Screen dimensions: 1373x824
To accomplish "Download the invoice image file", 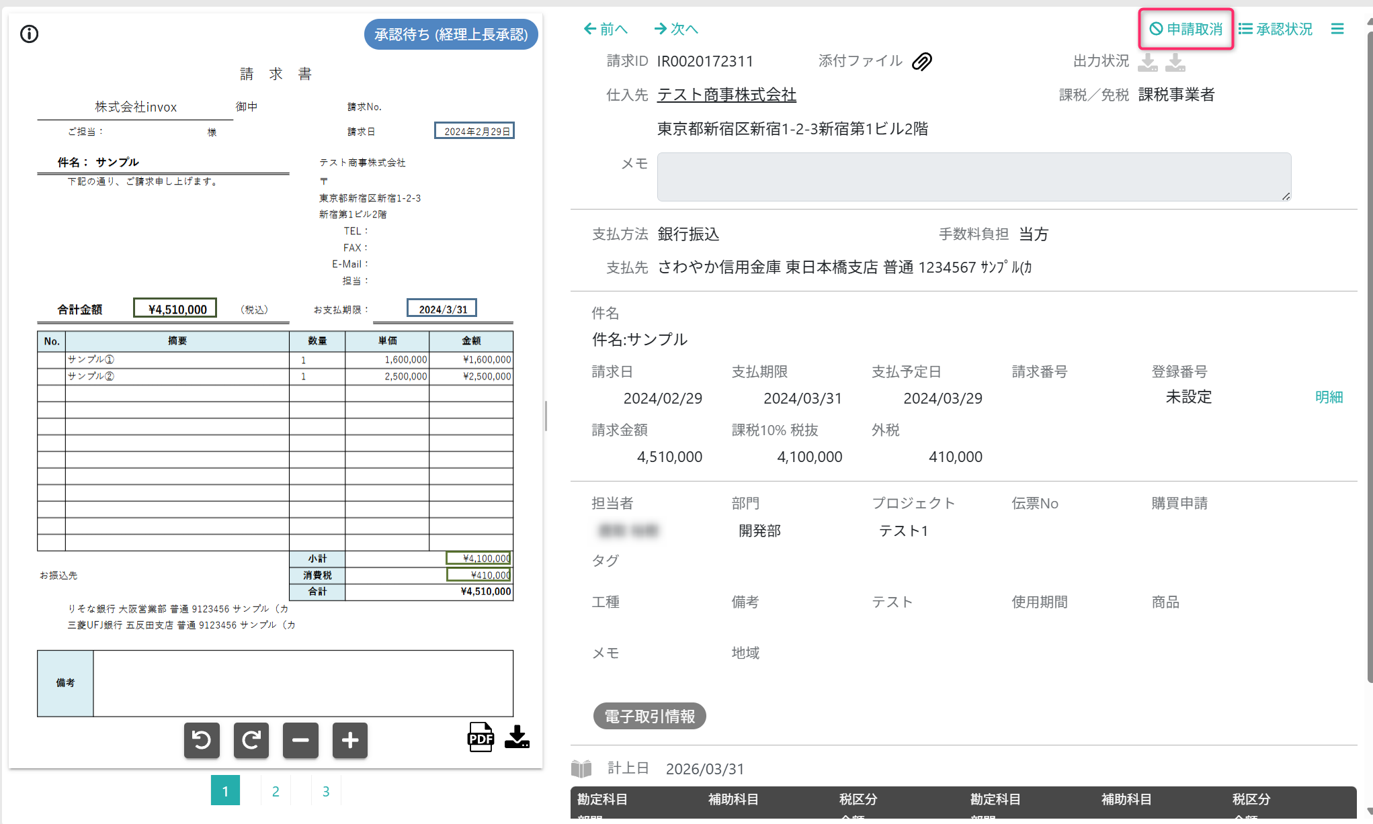I will 517,737.
